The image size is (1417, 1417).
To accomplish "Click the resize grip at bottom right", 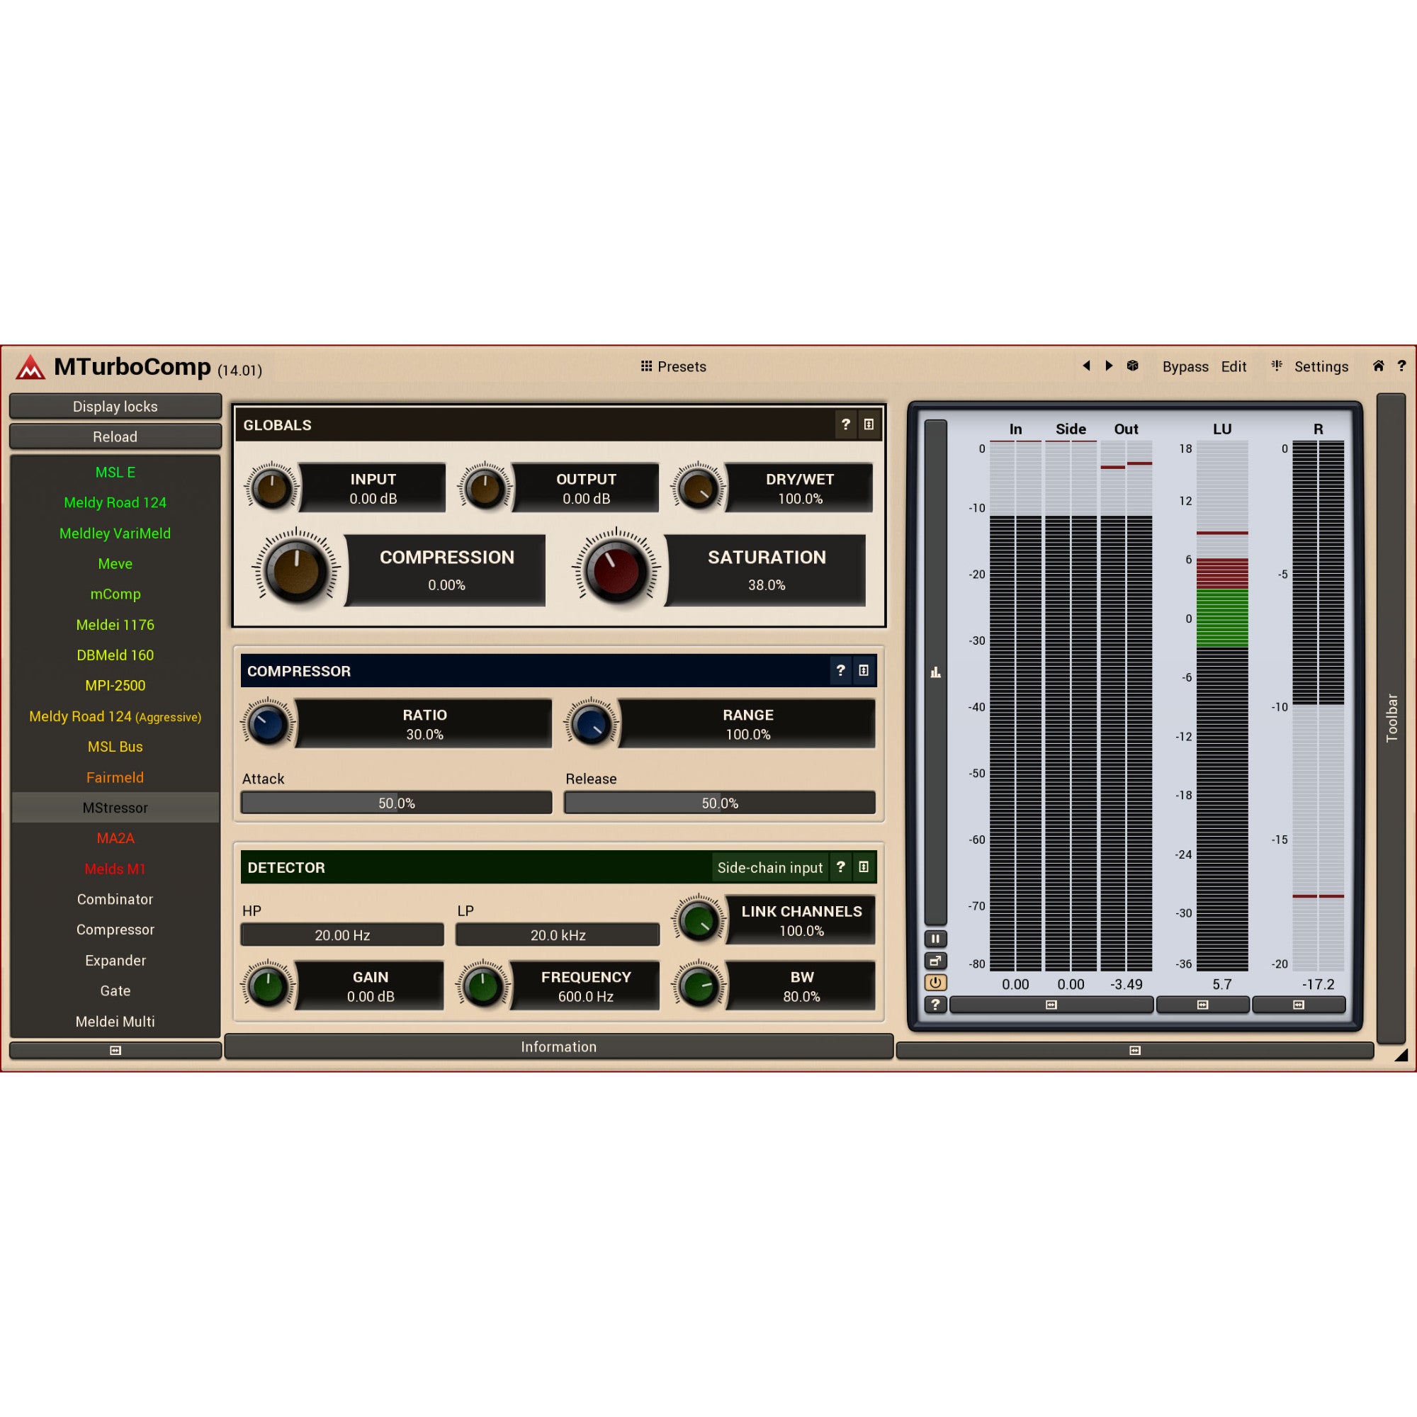I will (x=1401, y=1056).
